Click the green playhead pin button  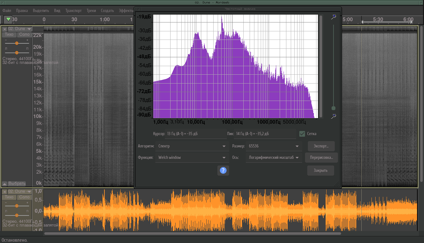tap(8, 20)
